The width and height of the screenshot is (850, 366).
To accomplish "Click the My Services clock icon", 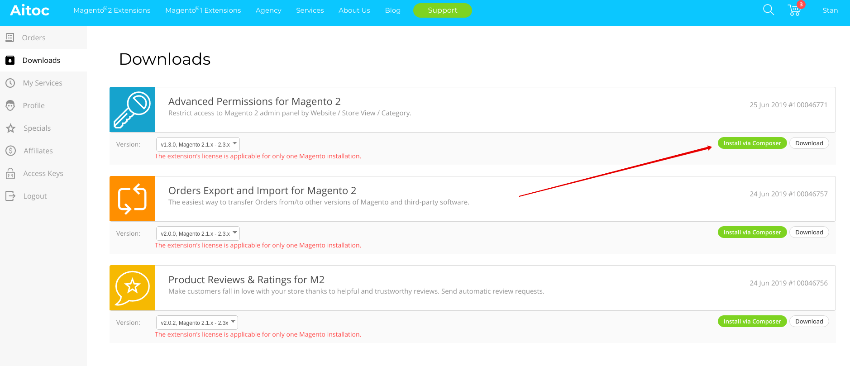I will pyautogui.click(x=10, y=83).
